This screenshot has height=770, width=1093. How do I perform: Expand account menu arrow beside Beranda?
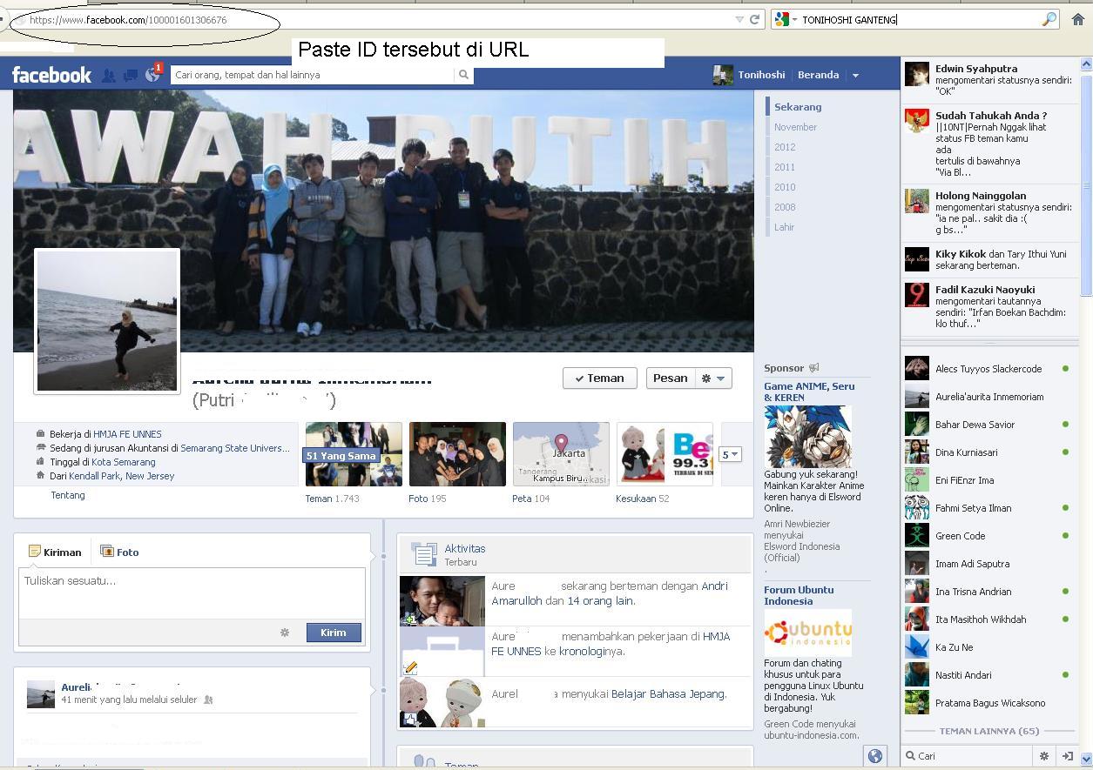(855, 76)
